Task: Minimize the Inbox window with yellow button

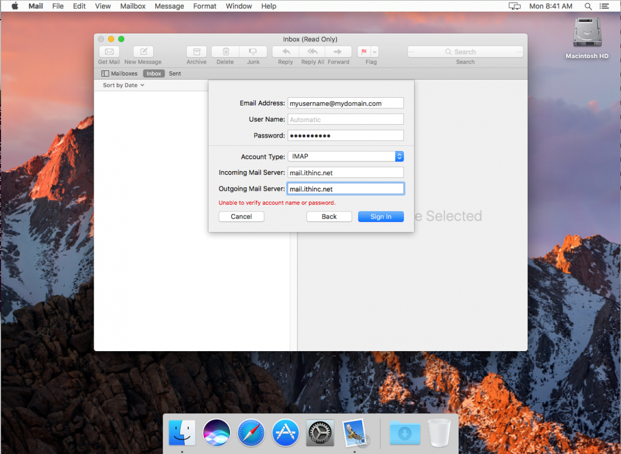Action: pos(111,39)
